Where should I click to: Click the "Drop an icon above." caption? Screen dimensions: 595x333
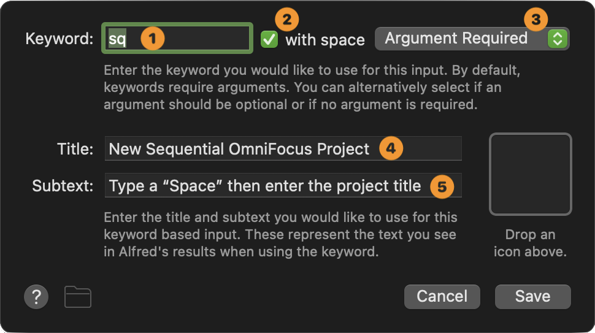530,243
